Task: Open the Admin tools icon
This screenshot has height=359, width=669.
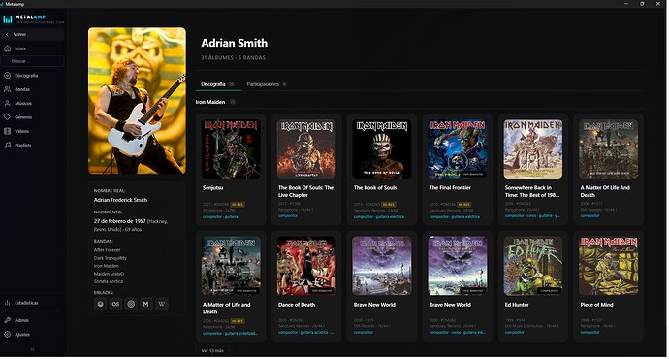Action: click(x=7, y=320)
